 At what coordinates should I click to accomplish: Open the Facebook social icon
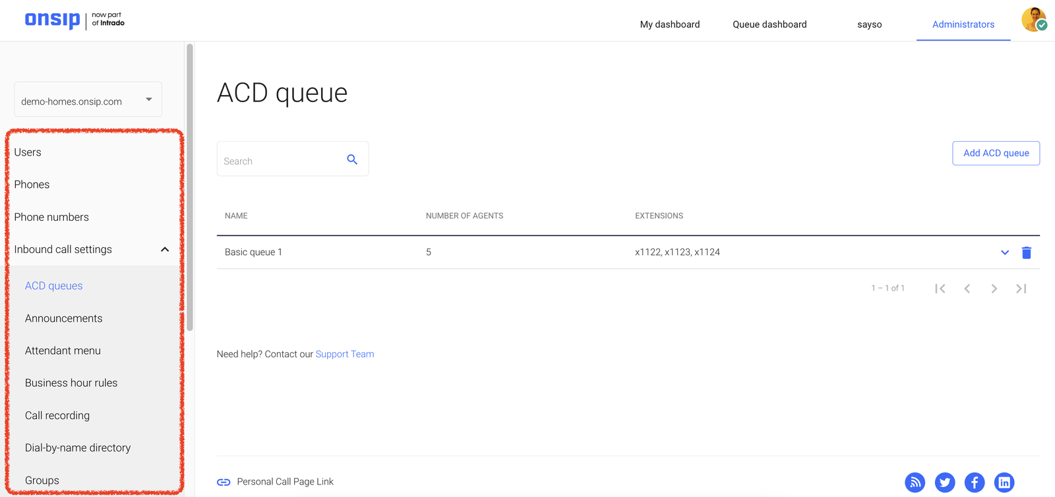pyautogui.click(x=975, y=482)
